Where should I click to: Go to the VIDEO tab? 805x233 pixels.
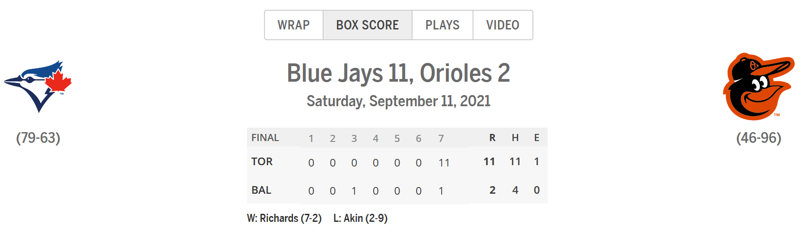503,25
